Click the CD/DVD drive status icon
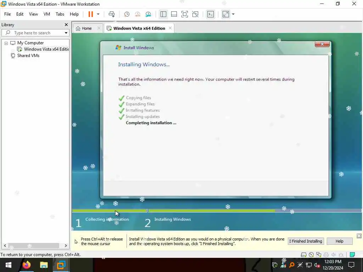363x272 pixels. (x=311, y=255)
